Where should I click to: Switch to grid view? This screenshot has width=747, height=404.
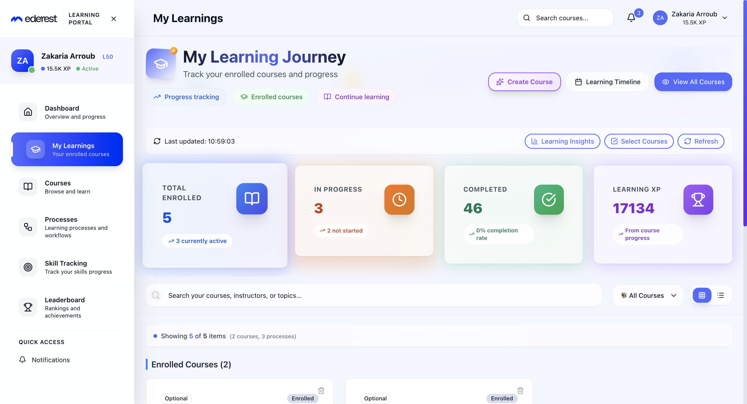coord(702,295)
